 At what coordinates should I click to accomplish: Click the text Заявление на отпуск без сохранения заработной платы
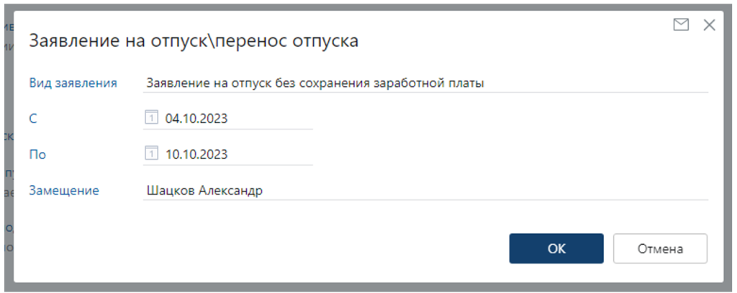point(315,83)
